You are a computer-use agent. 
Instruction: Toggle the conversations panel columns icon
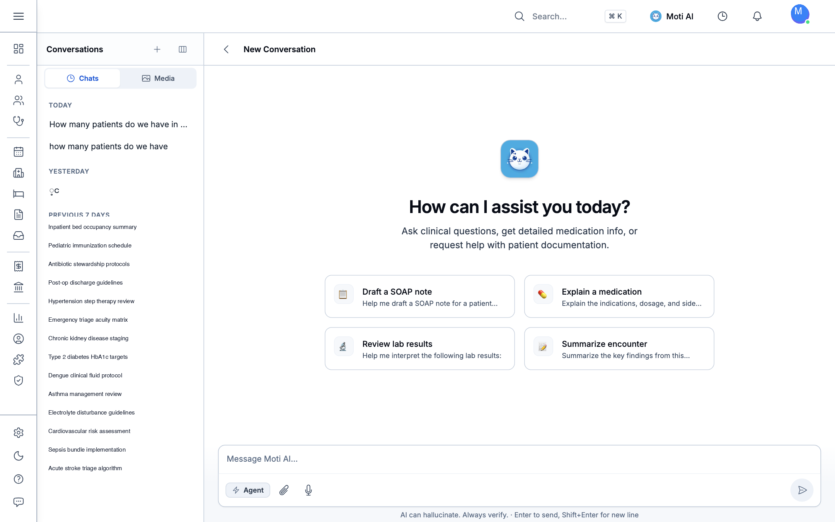pos(182,49)
